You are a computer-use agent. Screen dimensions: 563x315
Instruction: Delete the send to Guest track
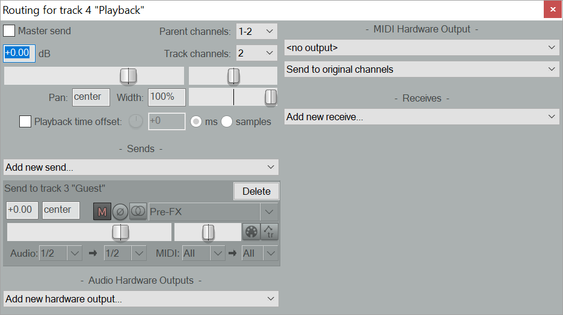tap(256, 191)
